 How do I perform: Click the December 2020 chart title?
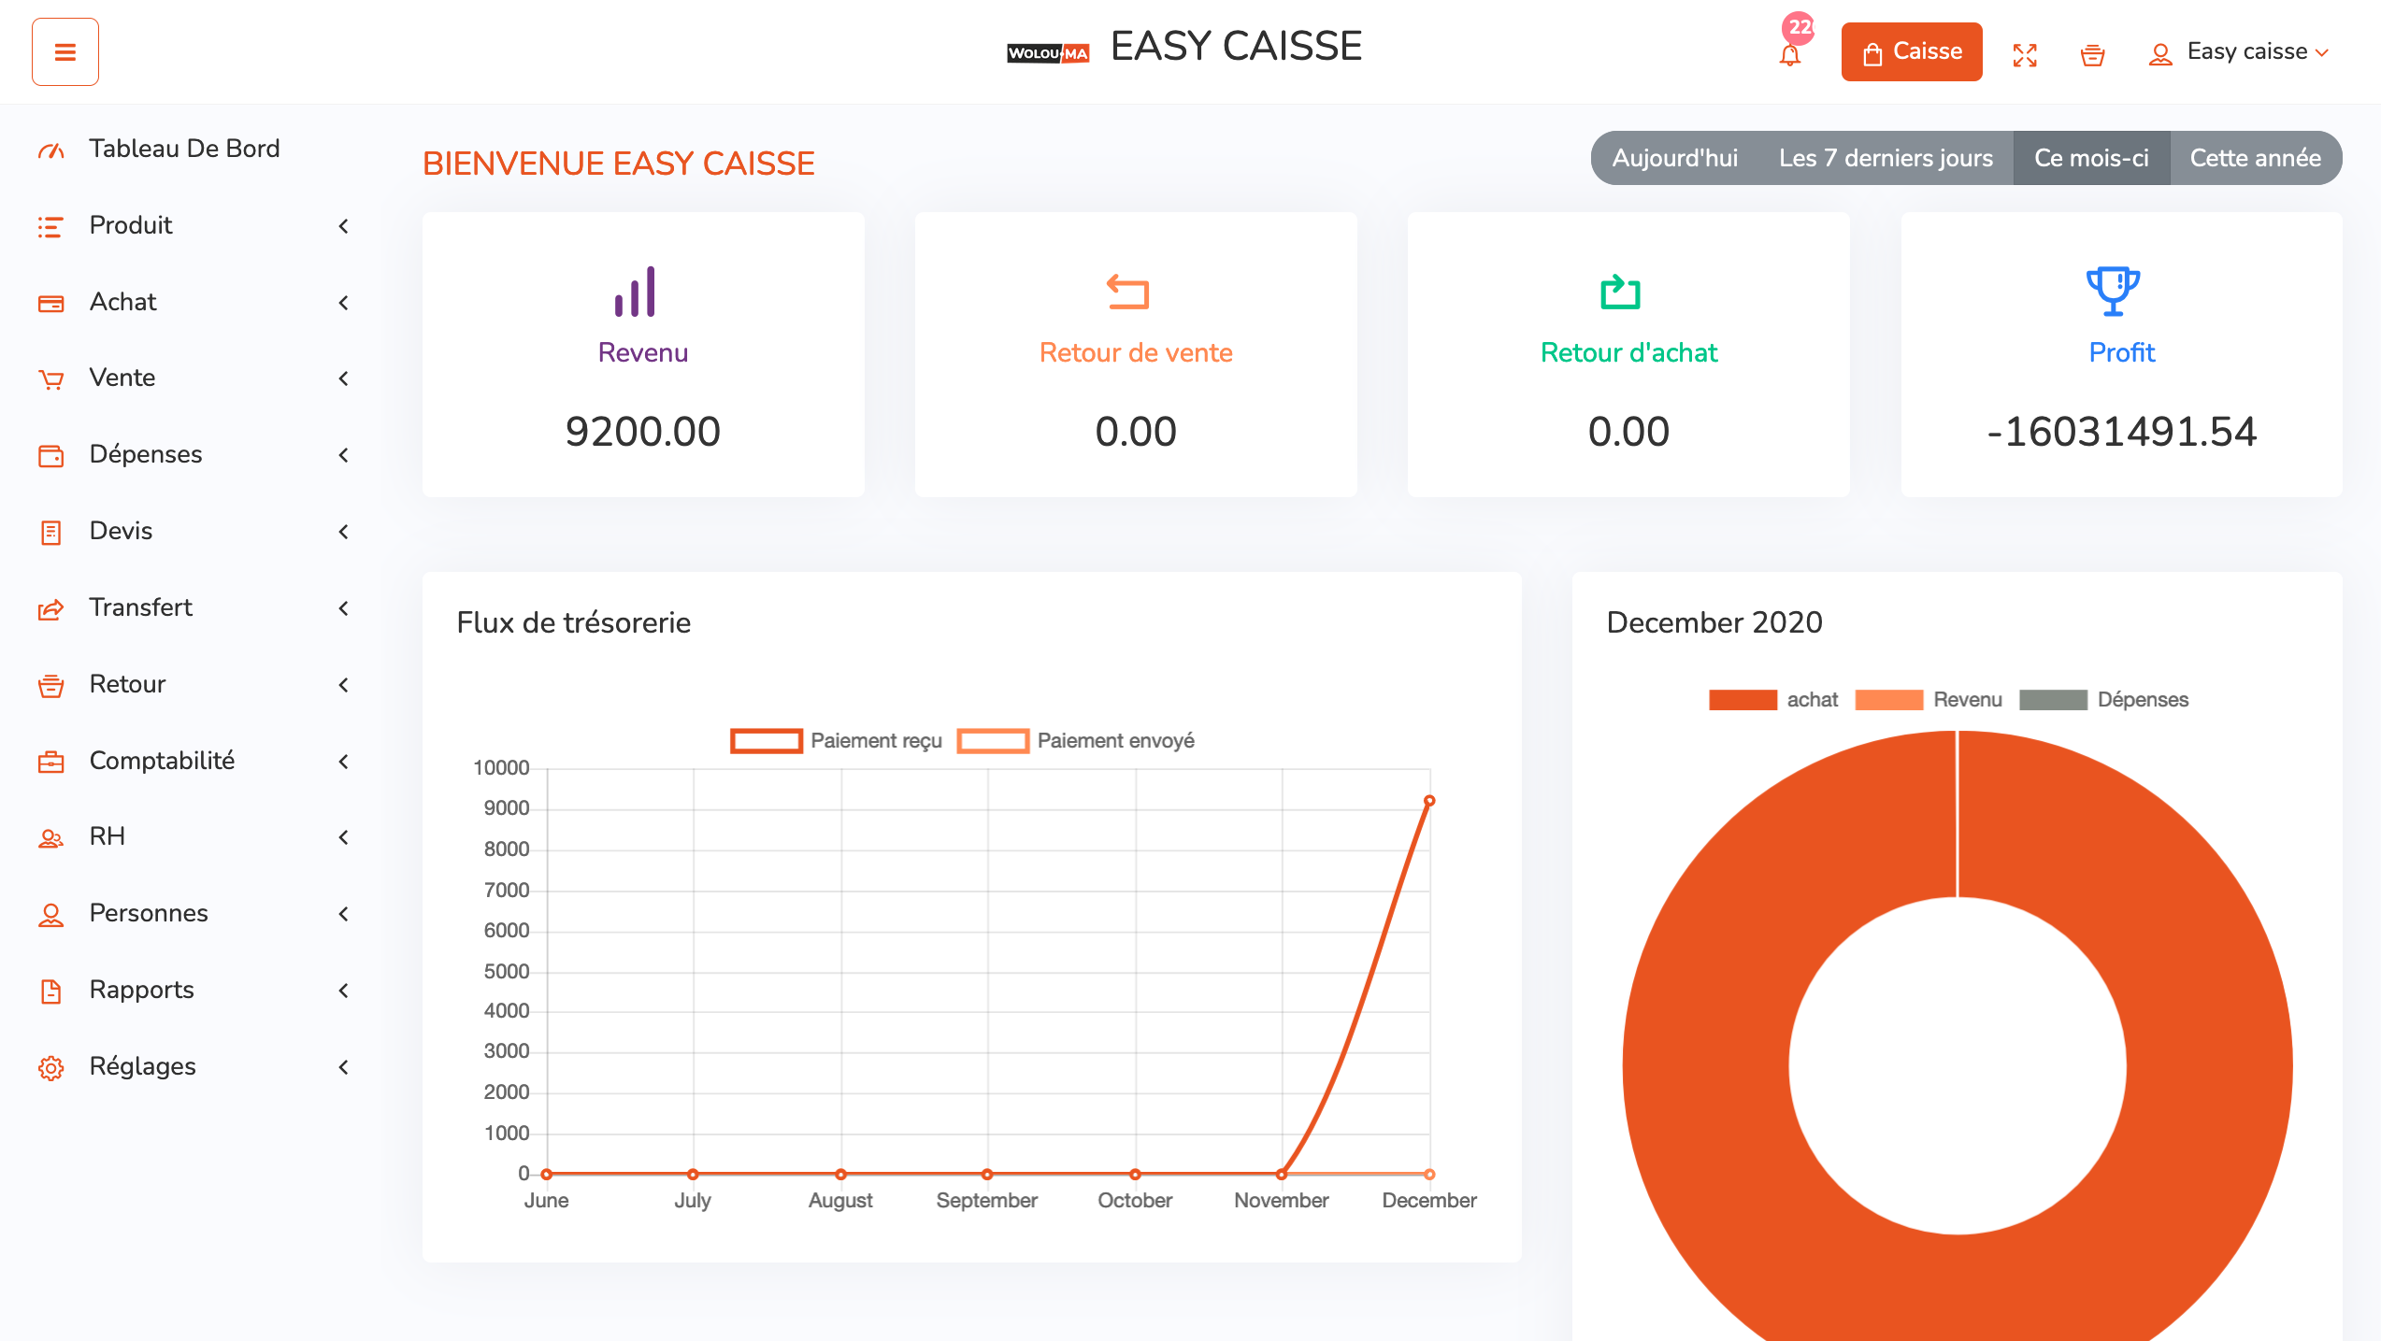pyautogui.click(x=1714, y=622)
